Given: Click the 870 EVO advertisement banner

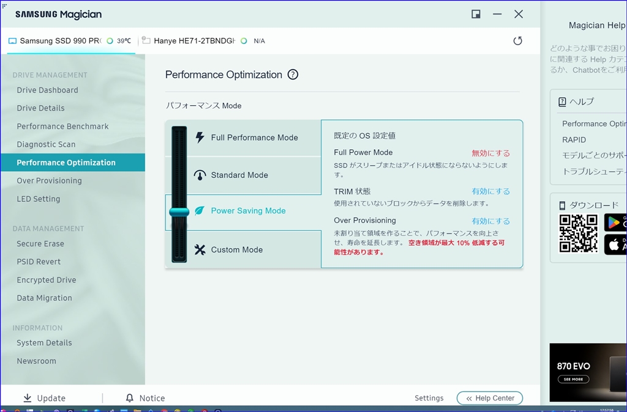Looking at the screenshot, I should [x=588, y=372].
